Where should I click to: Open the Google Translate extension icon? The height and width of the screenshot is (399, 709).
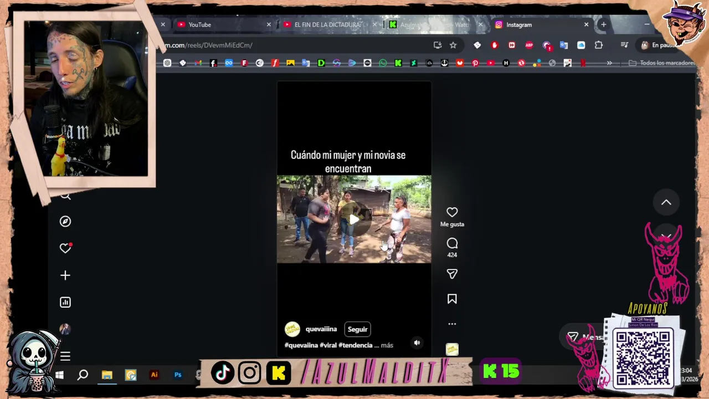[x=564, y=45]
